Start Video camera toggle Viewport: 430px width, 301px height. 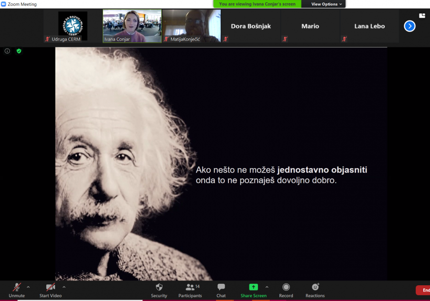pyautogui.click(x=50, y=288)
